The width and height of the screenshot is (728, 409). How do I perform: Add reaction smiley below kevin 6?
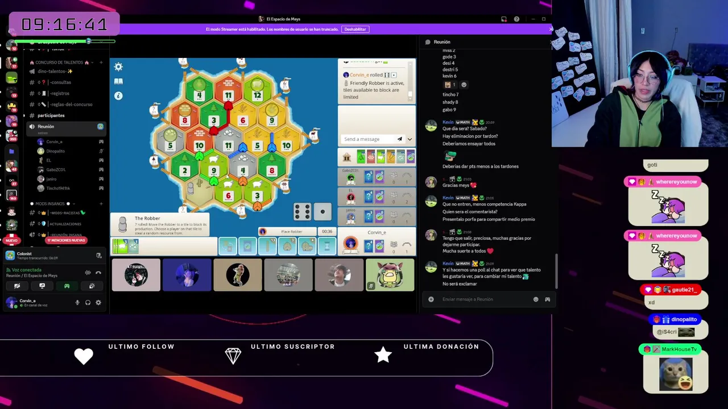[464, 85]
